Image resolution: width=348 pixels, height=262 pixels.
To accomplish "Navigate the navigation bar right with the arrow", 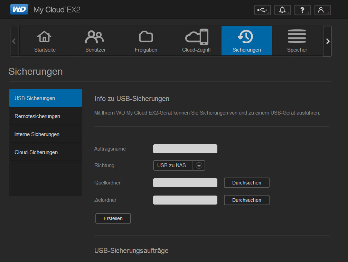I will (327, 41).
